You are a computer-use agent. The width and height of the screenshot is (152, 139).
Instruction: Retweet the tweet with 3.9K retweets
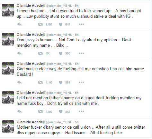pyautogui.click(x=40, y=112)
